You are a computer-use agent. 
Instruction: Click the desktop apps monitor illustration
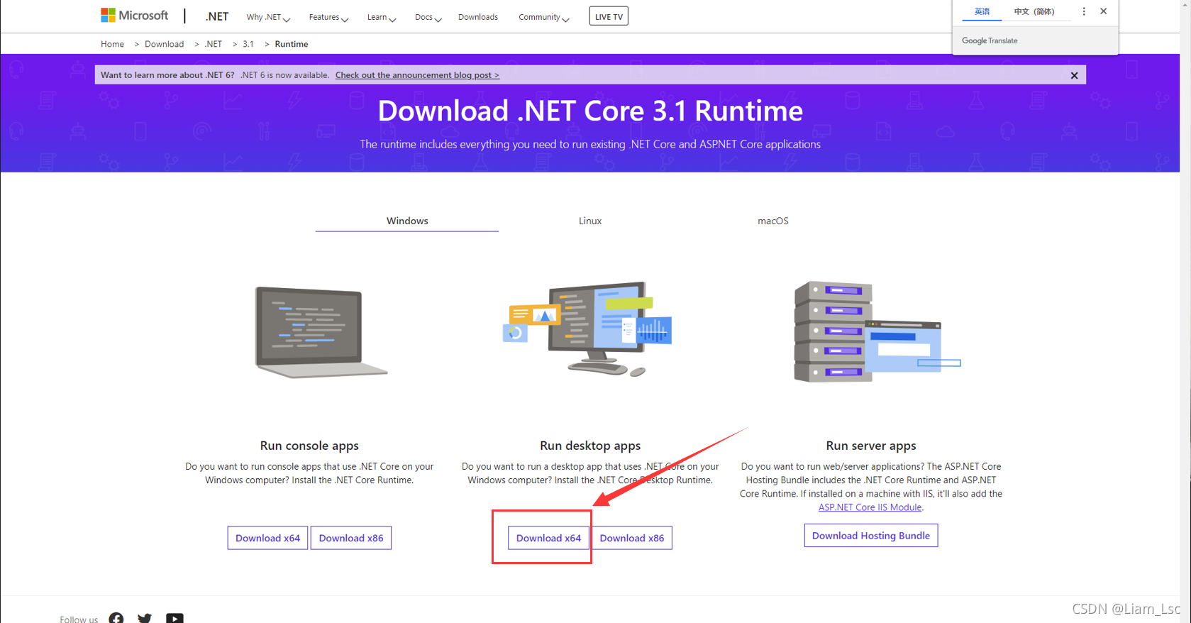[587, 329]
